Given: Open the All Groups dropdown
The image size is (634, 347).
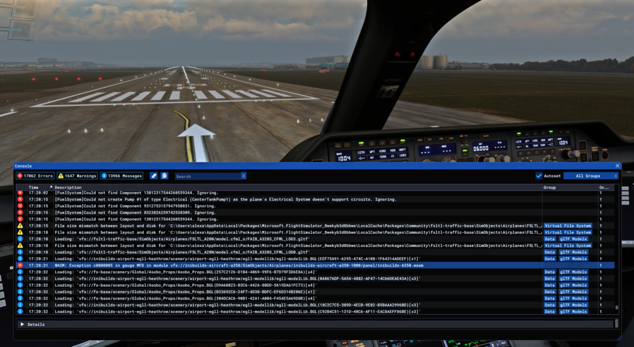Looking at the screenshot, I should pos(588,176).
